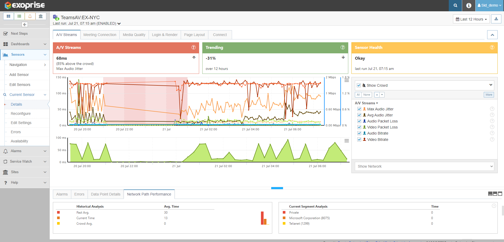This screenshot has height=242, width=504.
Task: Switch to the grid dashboard view icon
Action: coord(8,16)
